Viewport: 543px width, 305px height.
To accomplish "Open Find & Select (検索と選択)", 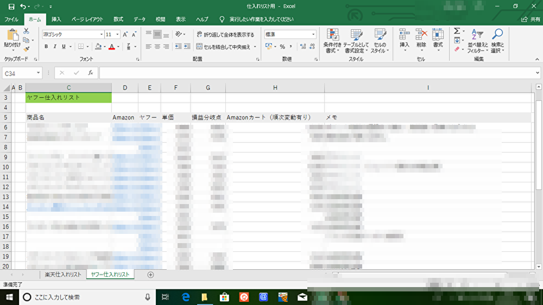I will coord(497,41).
